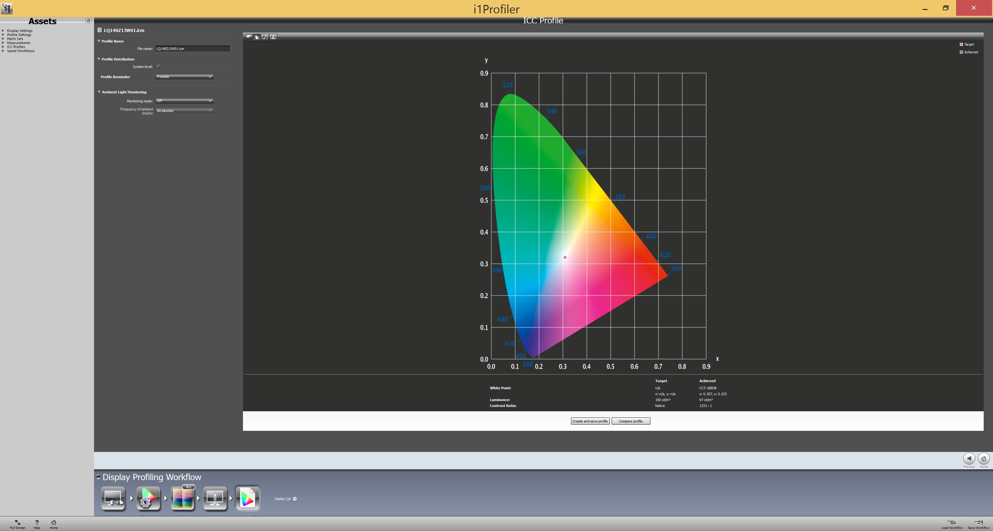993x531 pixels.
Task: Click the Display Profiling Workflow monitor icon
Action: pyautogui.click(x=98, y=477)
